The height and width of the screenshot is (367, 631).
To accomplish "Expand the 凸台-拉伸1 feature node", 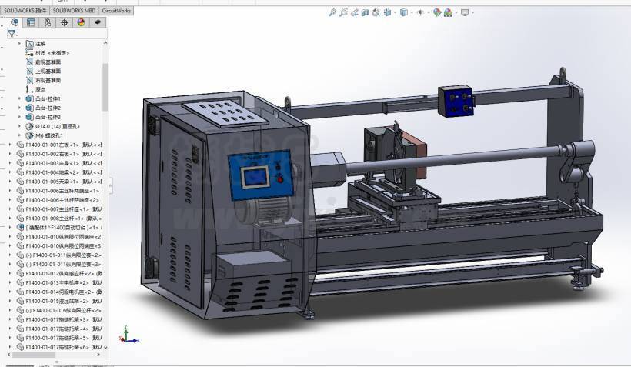I will point(20,99).
